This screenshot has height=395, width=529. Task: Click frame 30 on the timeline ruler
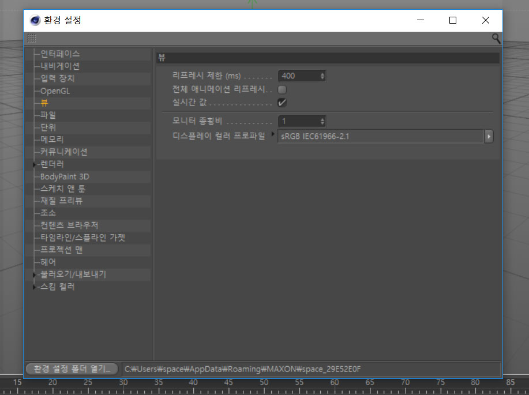(x=123, y=382)
